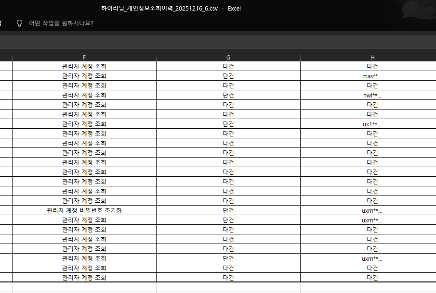Screen dimensions: 436x293
Task: Select the '단건' cell in the 비밀번호 초기화 row
Action: click(228, 210)
